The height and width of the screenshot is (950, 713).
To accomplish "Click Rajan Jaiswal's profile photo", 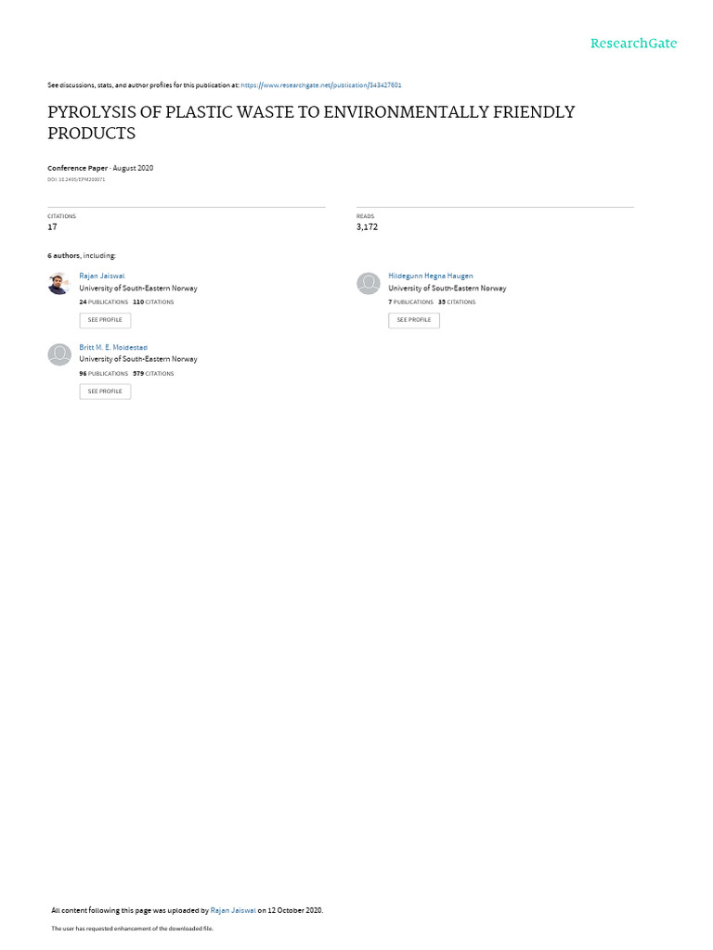I will tap(58, 284).
